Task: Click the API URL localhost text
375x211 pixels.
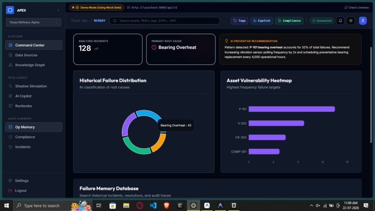Action: click(x=154, y=7)
